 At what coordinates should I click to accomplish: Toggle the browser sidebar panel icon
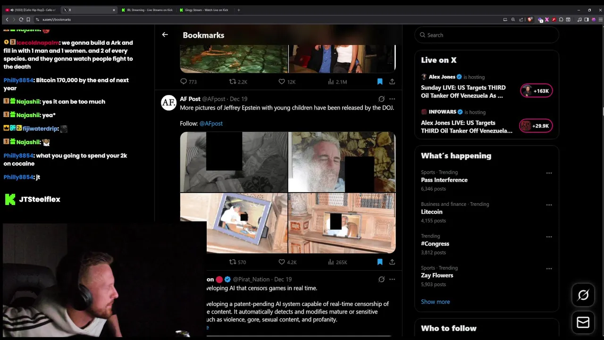(587, 19)
